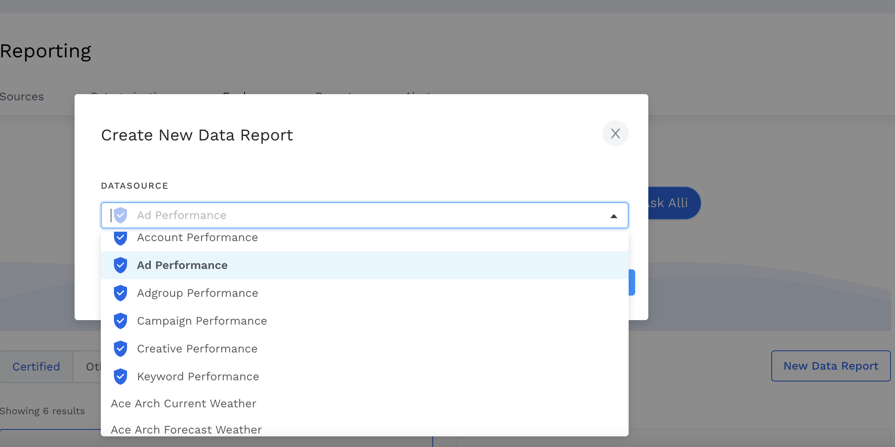This screenshot has width=895, height=447.
Task: Select Ace Arch Current Weather
Action: (364, 404)
